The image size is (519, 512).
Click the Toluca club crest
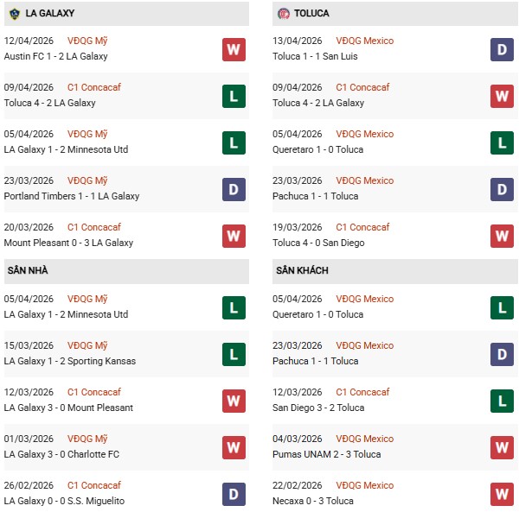tap(284, 14)
